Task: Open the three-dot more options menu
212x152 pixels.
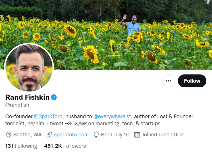Action: point(169,81)
